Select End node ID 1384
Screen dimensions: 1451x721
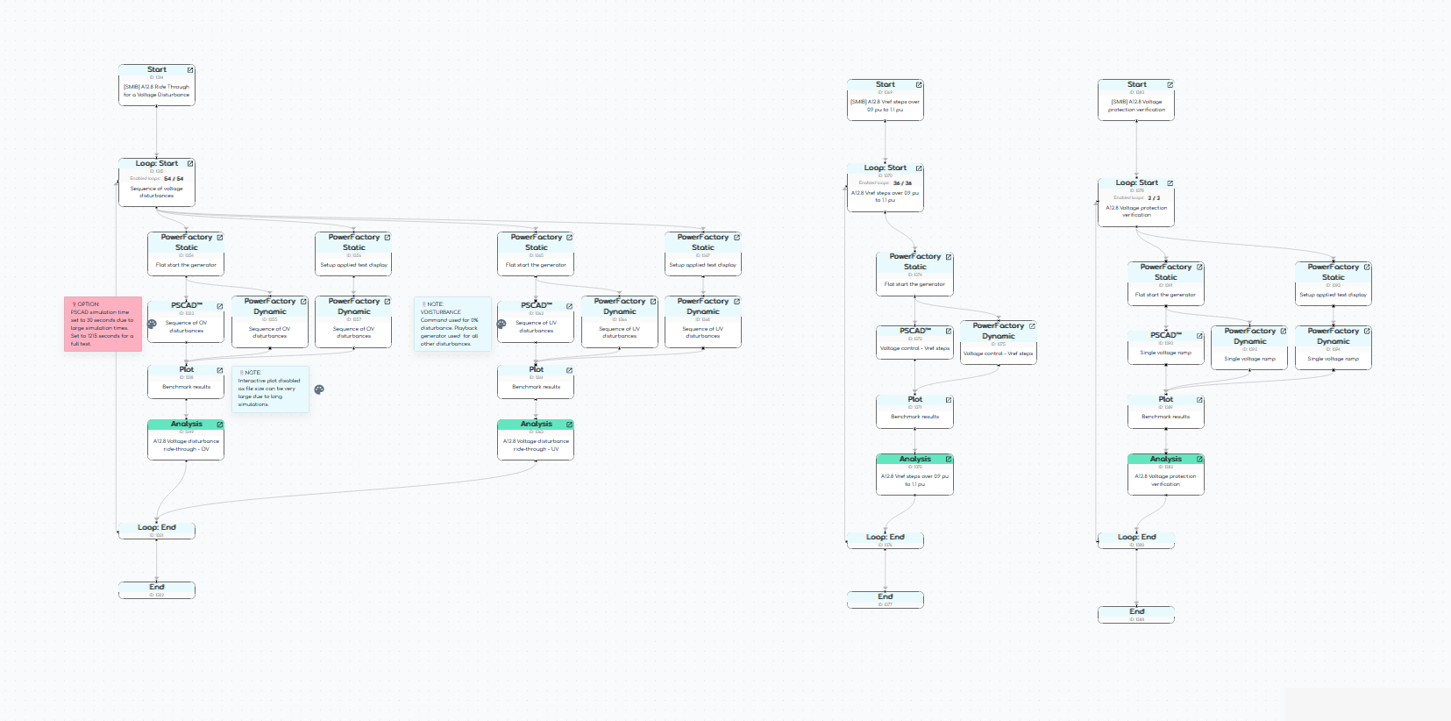point(1136,615)
